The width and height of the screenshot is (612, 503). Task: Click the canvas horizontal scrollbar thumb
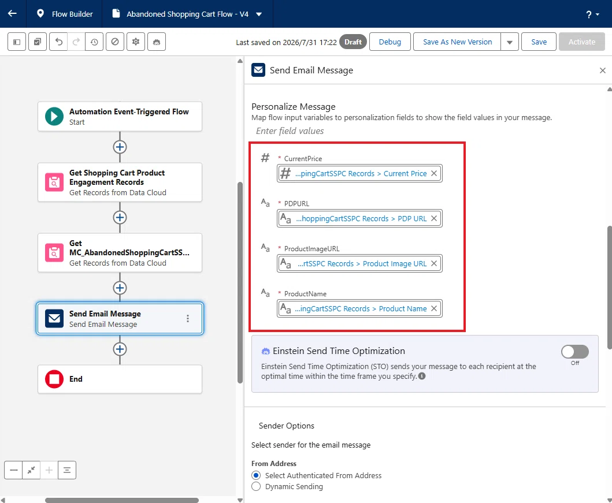coord(122,500)
